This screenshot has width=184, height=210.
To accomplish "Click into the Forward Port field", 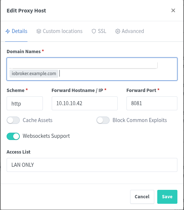I will pos(152,103).
